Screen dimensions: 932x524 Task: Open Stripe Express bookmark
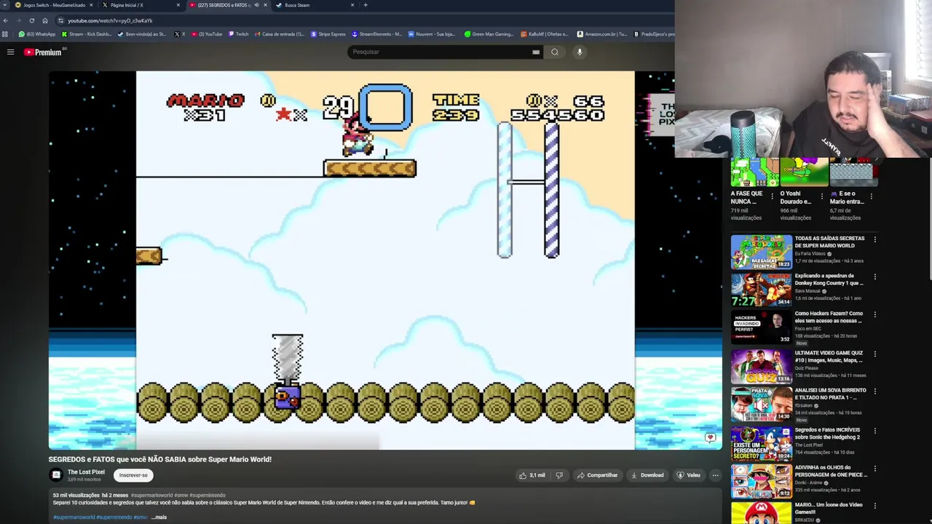coord(328,34)
